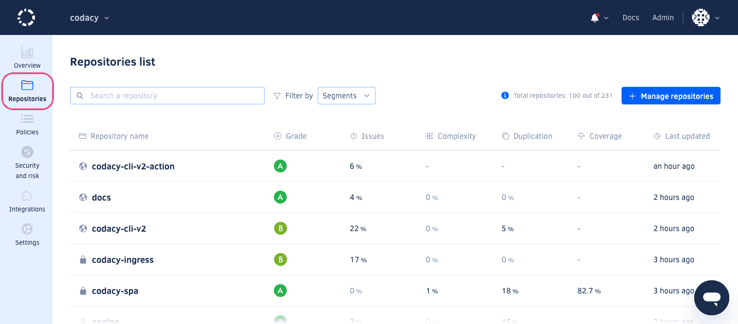The height and width of the screenshot is (324, 738).
Task: Click the Codacy logo
Action: (26, 17)
